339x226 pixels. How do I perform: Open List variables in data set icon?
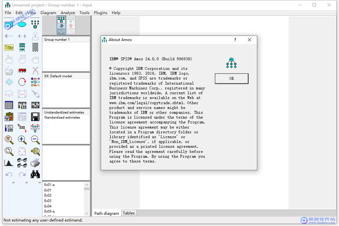pyautogui.click(x=35, y=48)
